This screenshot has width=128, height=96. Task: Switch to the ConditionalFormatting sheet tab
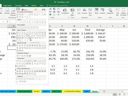(x=72, y=91)
